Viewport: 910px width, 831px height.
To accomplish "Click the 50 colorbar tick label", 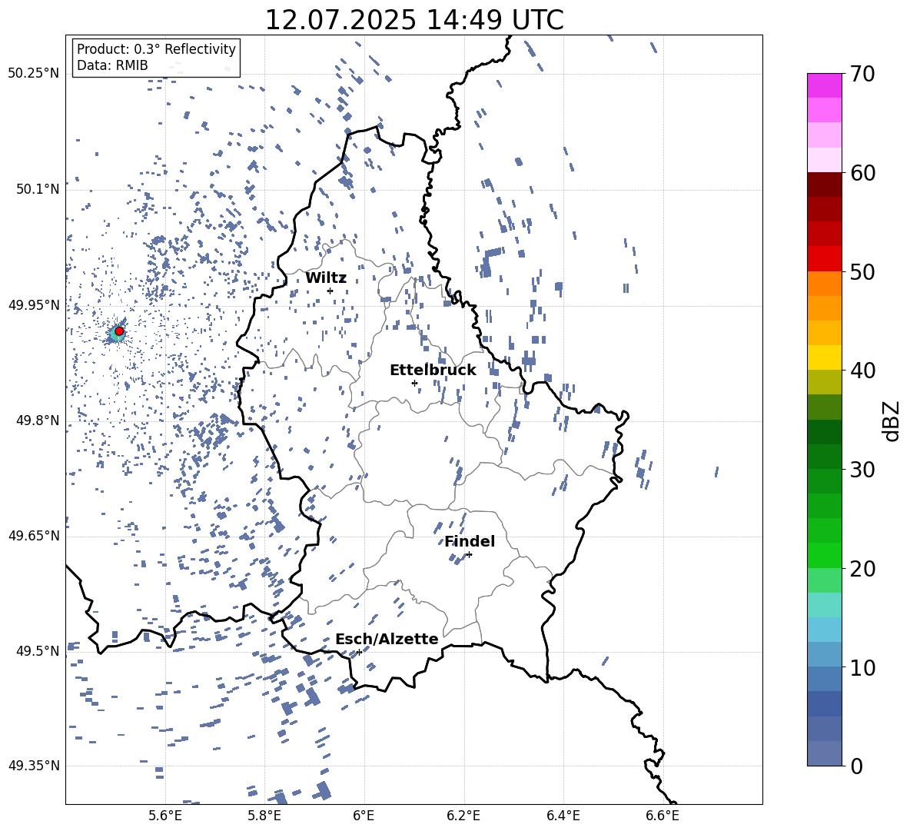I will click(x=862, y=271).
